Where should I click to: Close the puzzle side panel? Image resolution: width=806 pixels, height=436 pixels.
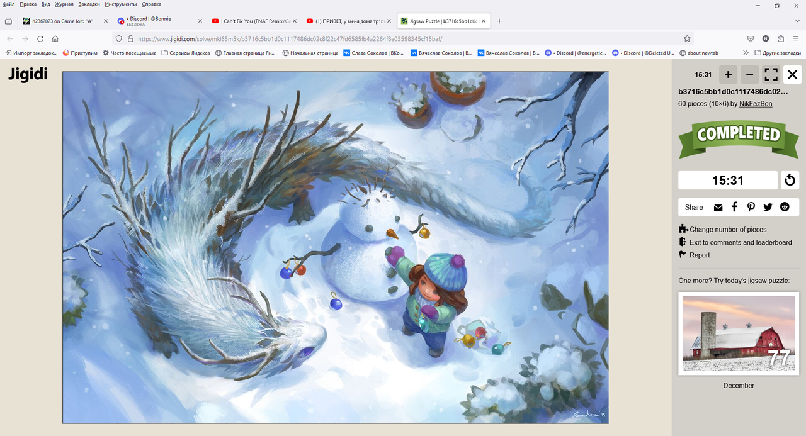click(792, 74)
